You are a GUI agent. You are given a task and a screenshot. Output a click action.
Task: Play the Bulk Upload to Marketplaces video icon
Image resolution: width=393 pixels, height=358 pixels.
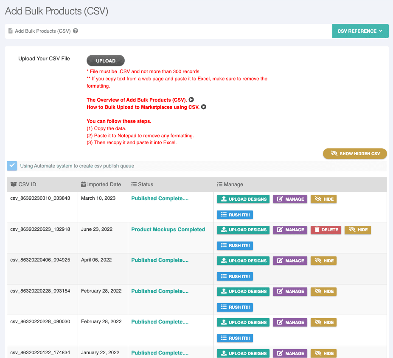204,107
